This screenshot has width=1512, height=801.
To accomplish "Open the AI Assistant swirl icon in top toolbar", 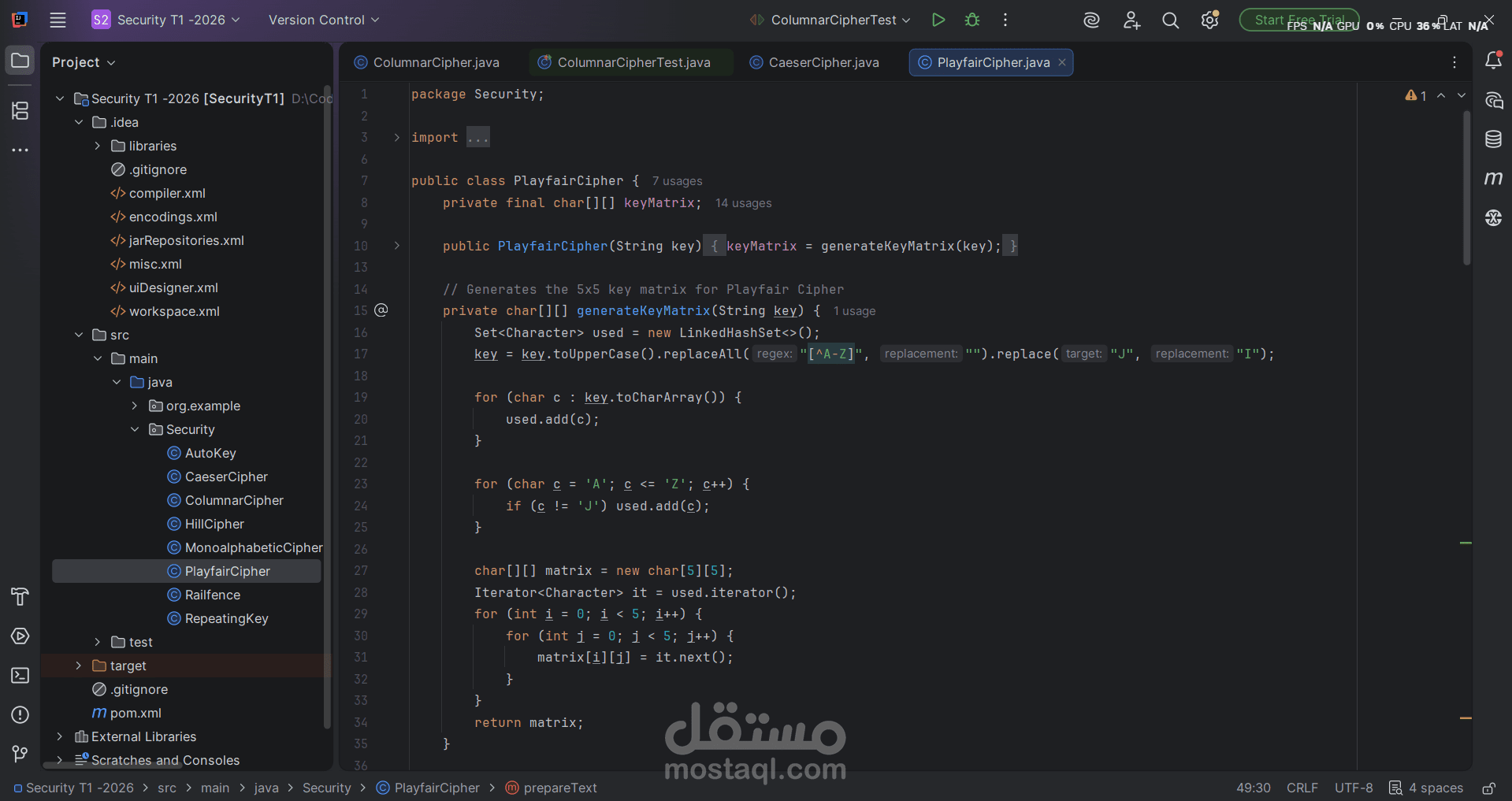I will click(x=1091, y=20).
